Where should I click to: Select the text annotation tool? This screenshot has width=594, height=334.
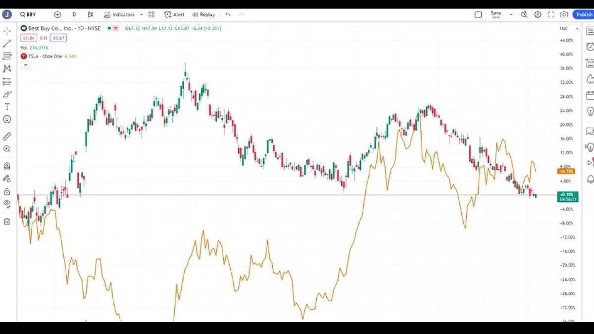point(6,106)
